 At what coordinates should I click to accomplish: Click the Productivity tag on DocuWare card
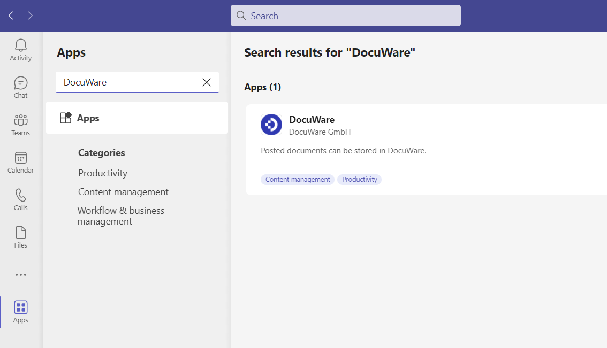click(359, 180)
